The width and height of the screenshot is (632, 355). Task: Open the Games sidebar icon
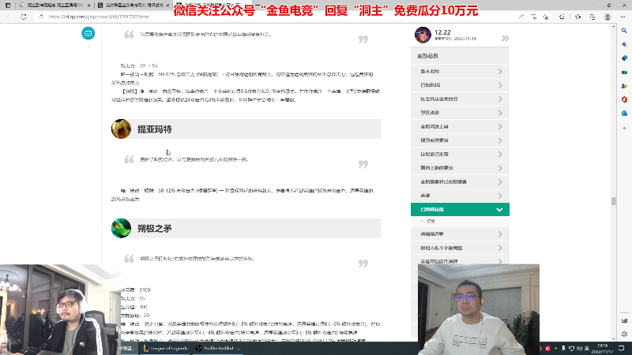[624, 86]
